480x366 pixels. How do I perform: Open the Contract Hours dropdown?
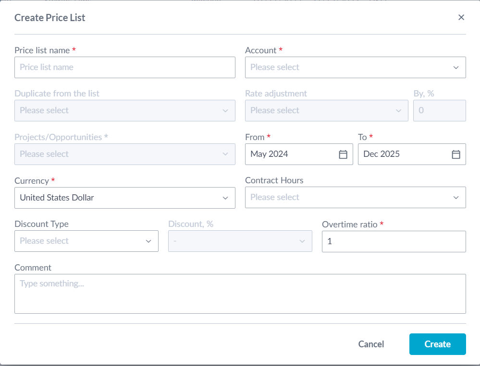point(356,197)
